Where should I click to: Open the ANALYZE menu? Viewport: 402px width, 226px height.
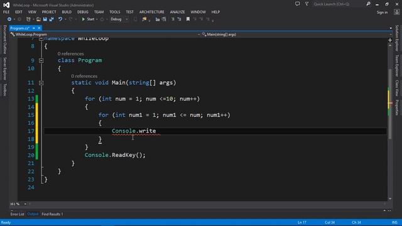coord(177,12)
